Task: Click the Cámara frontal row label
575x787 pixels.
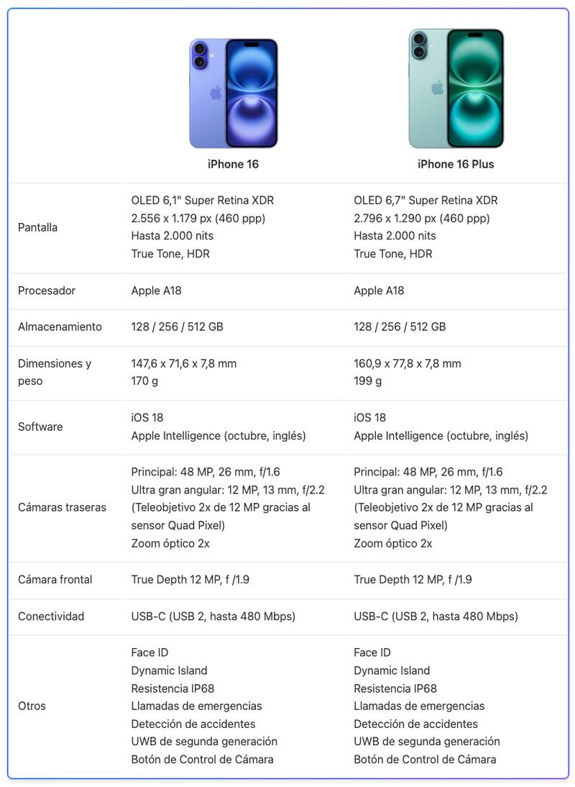Action: (55, 579)
